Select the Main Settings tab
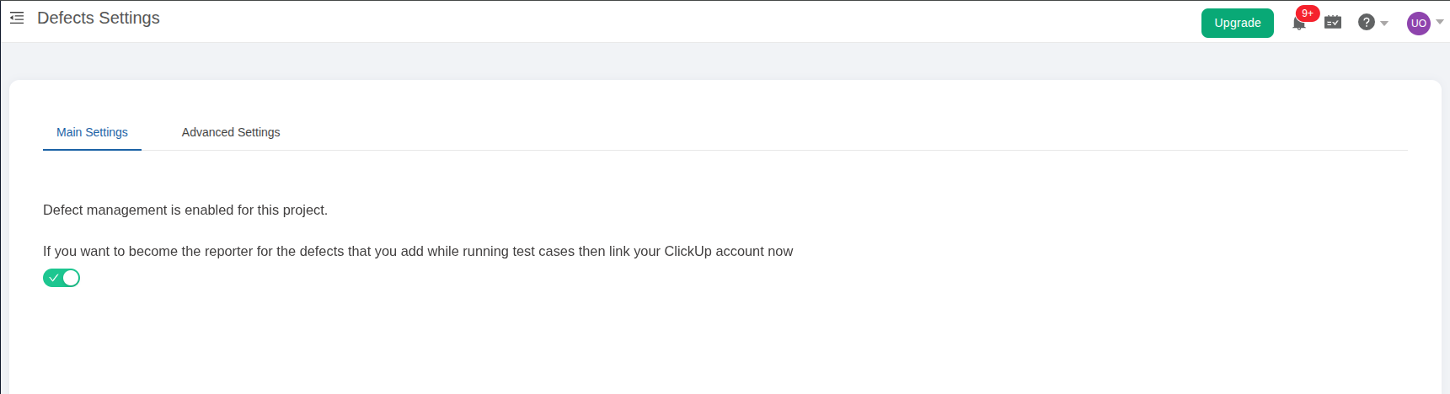This screenshot has height=394, width=1450. 92,132
